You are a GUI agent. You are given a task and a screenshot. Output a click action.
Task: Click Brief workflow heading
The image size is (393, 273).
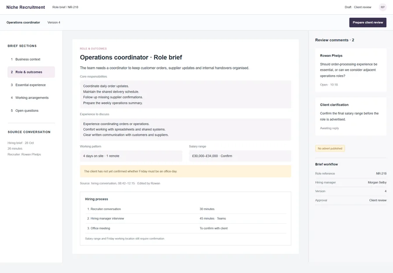(x=326, y=164)
